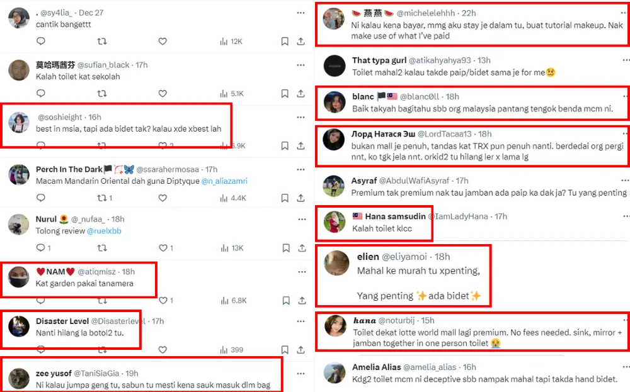Open more options on Nurul's tweet

click(301, 219)
